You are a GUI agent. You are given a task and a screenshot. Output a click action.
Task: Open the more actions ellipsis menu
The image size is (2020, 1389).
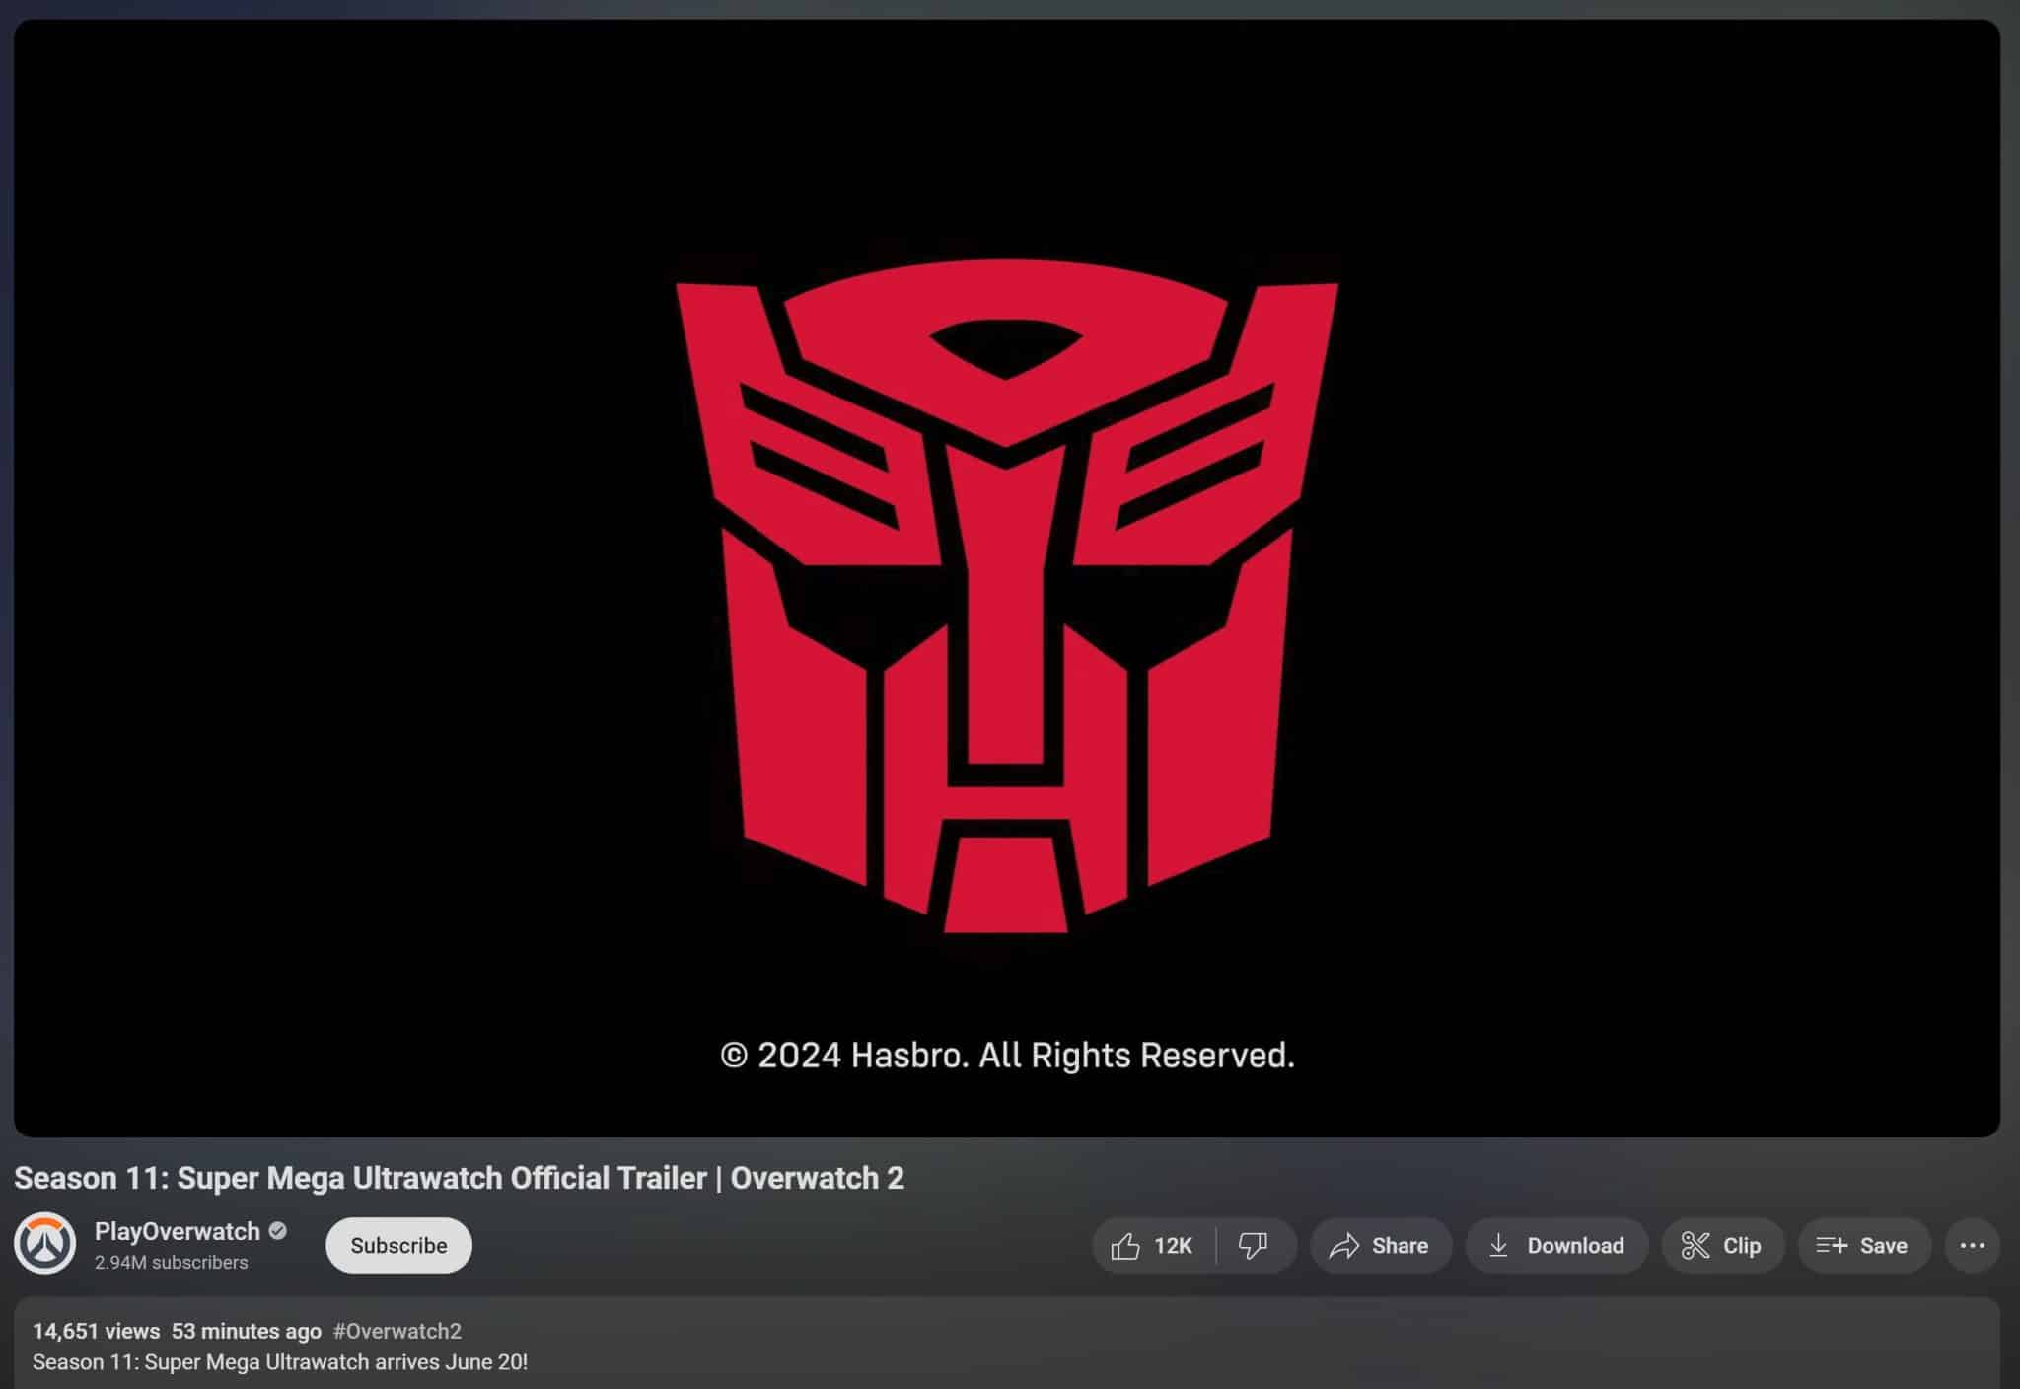1973,1245
